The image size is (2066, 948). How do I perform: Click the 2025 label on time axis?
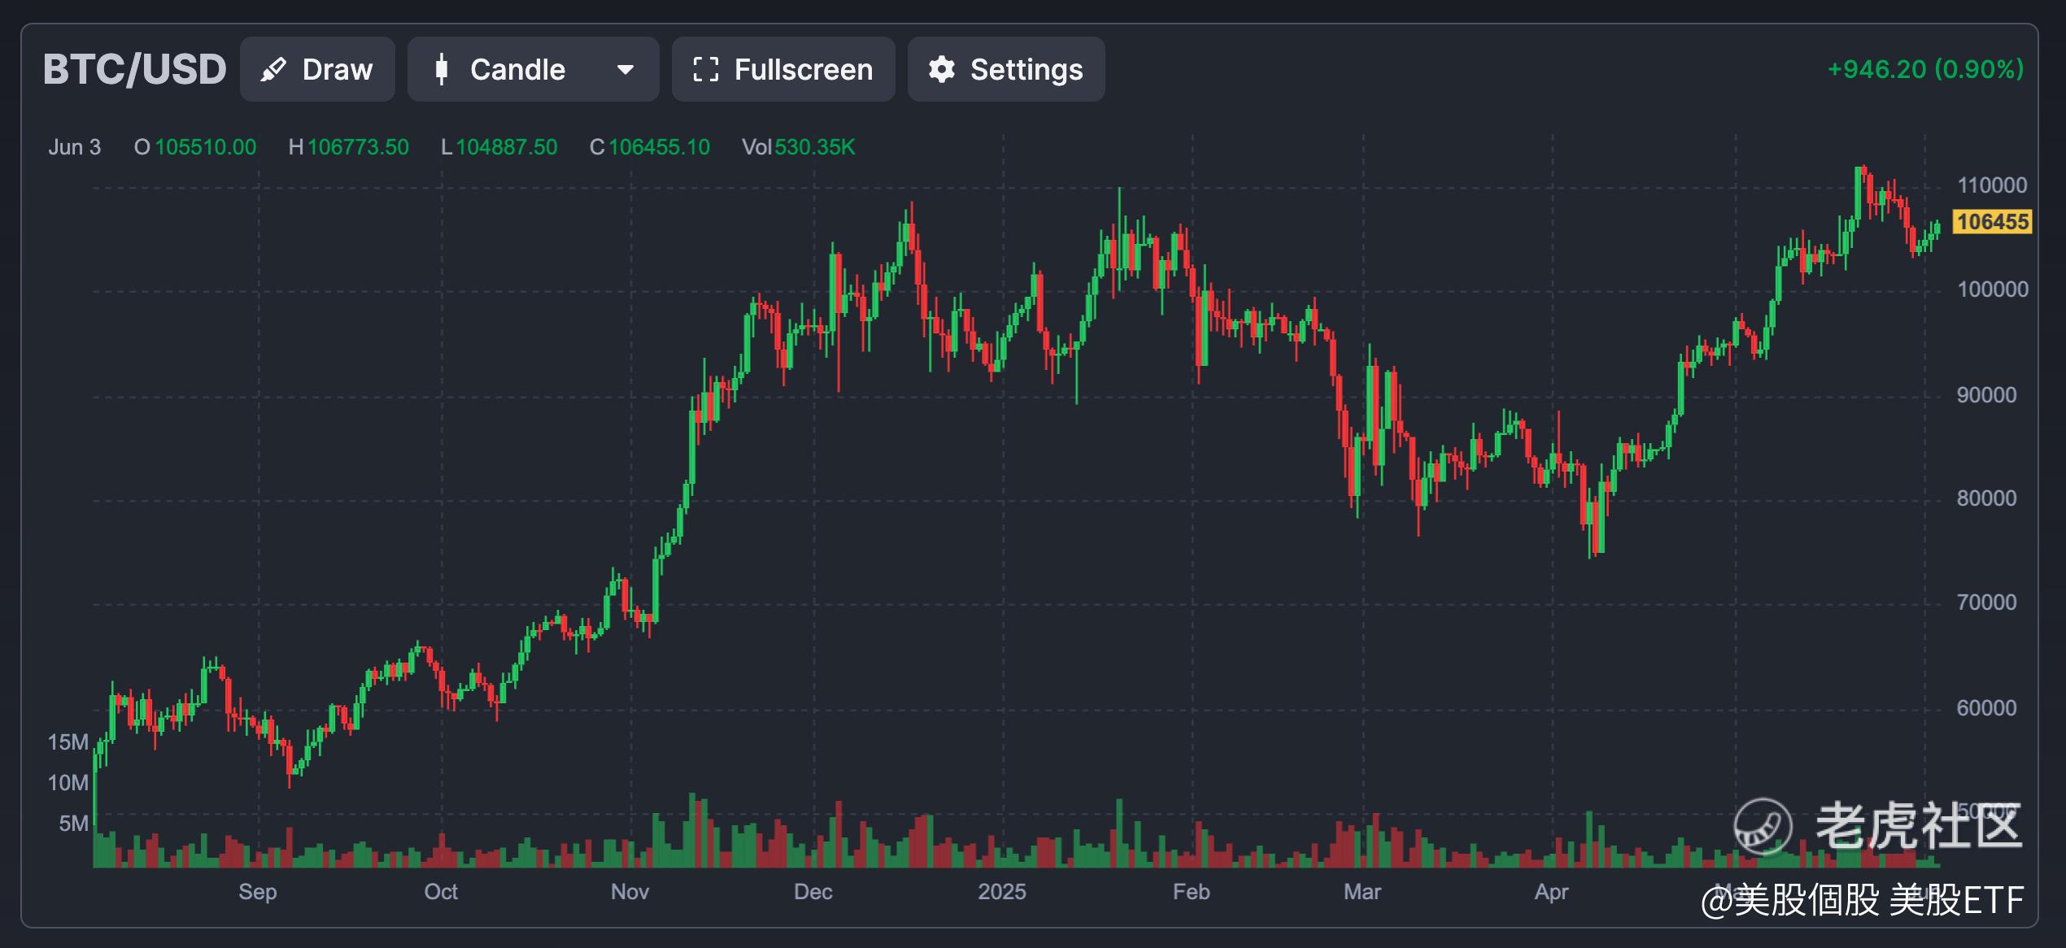(1001, 892)
